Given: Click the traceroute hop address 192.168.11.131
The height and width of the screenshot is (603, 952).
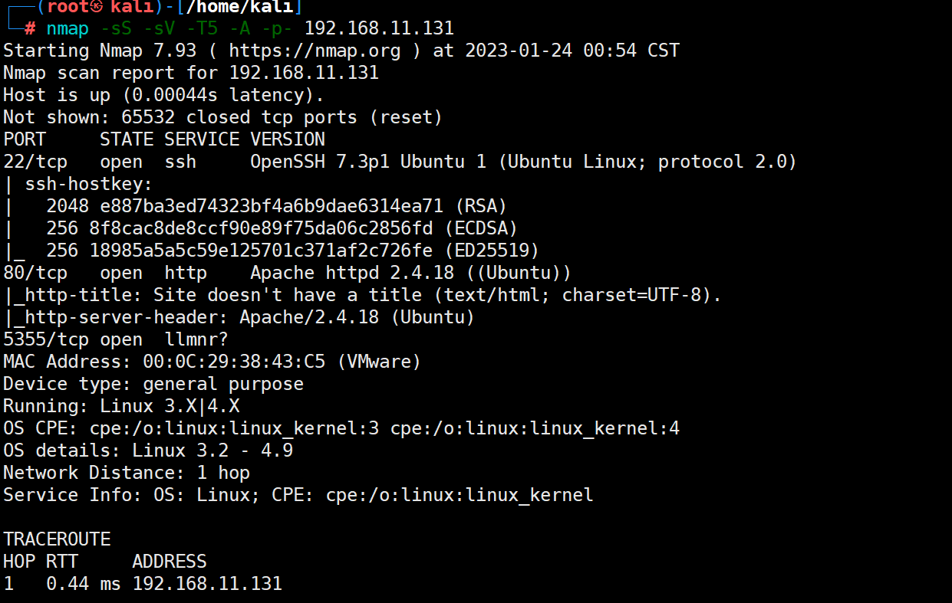Looking at the screenshot, I should click(207, 585).
